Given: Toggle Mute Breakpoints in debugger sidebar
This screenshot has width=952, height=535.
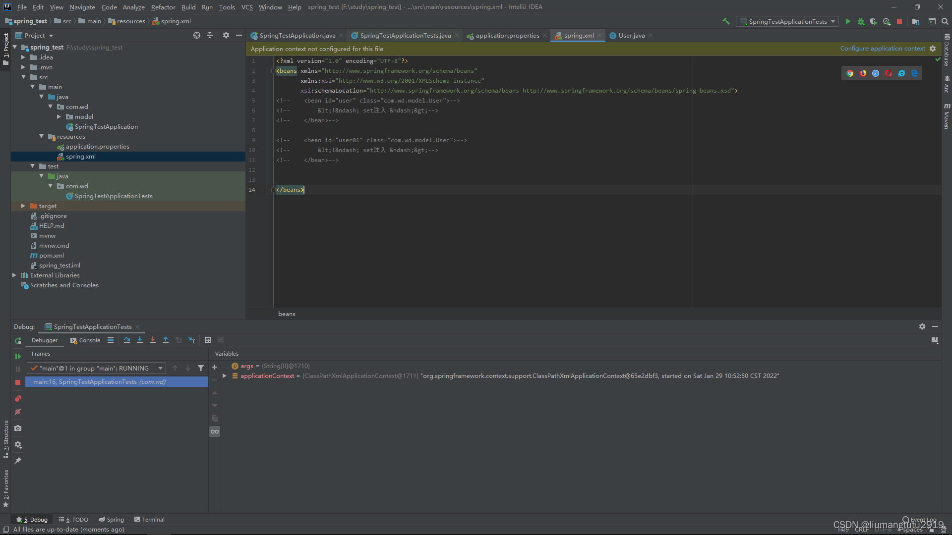Looking at the screenshot, I should click(18, 412).
